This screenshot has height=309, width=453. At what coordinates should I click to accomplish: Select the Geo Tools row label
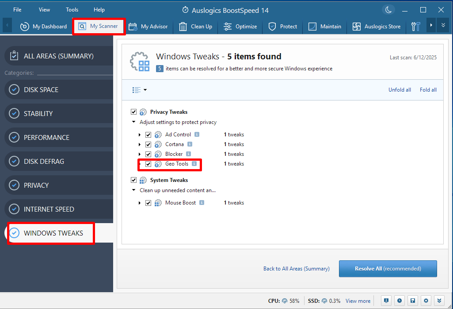pyautogui.click(x=177, y=164)
